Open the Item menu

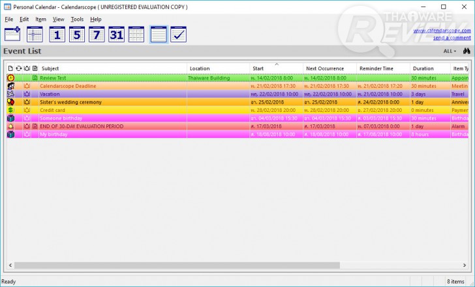(40, 19)
